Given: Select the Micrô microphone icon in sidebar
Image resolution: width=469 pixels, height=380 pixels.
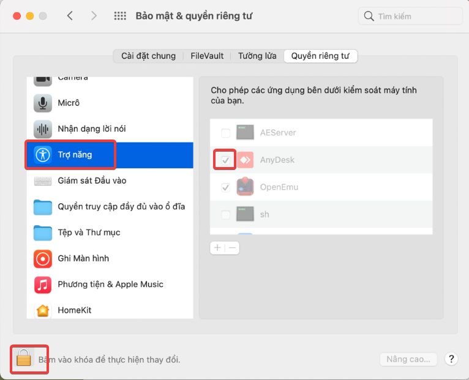Looking at the screenshot, I should pos(43,103).
